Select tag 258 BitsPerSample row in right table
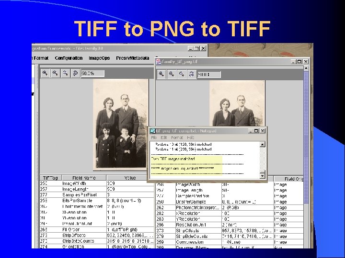This screenshot has width=345, height=258. coord(230,202)
